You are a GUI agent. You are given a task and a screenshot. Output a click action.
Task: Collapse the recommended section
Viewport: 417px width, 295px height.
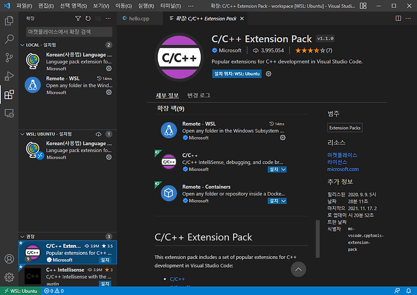click(22, 237)
